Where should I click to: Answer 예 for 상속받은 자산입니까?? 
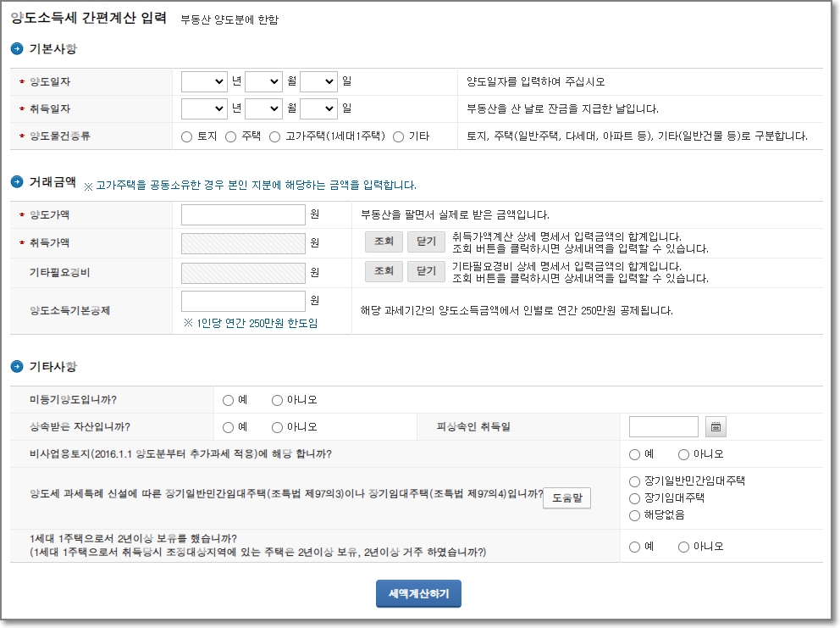coord(229,427)
